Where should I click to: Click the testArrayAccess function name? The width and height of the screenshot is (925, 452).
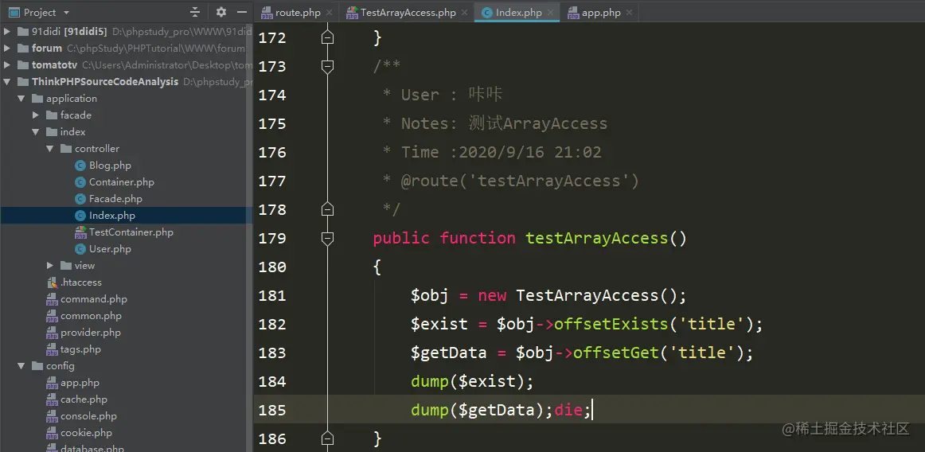pyautogui.click(x=596, y=239)
